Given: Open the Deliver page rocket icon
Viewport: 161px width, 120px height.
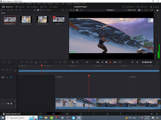Looking at the screenshot, I should click(x=121, y=114).
